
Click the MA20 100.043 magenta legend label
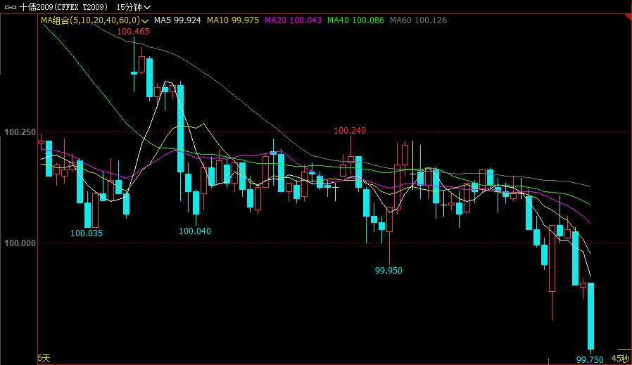tap(292, 20)
